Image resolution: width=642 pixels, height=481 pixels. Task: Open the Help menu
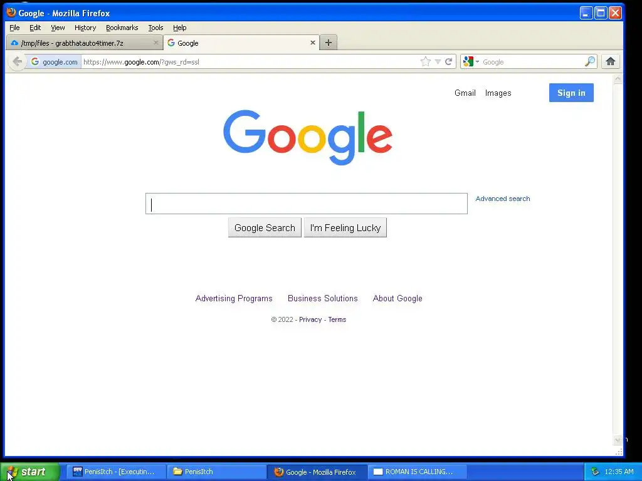pos(180,28)
